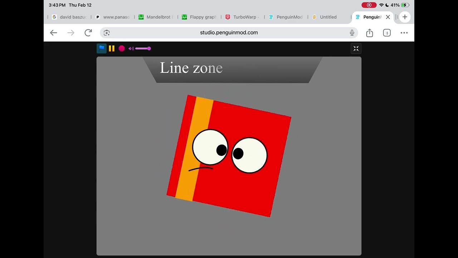This screenshot has width=458, height=258.
Task: Click the studio.penguinmod.com address bar
Action: (229, 33)
